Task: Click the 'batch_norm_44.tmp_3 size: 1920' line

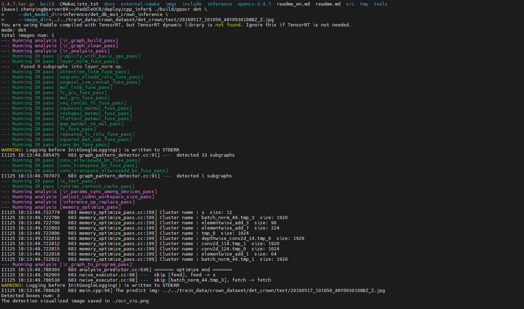Action: pyautogui.click(x=145, y=217)
